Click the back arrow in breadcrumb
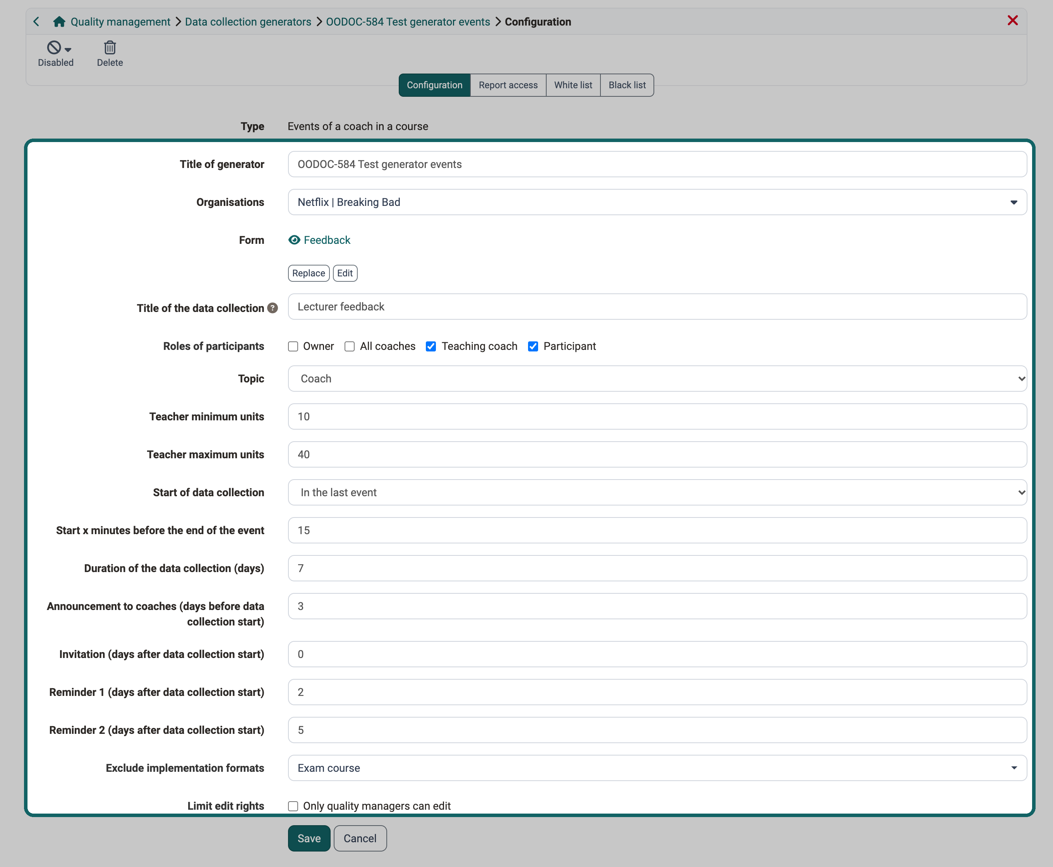 (36, 21)
